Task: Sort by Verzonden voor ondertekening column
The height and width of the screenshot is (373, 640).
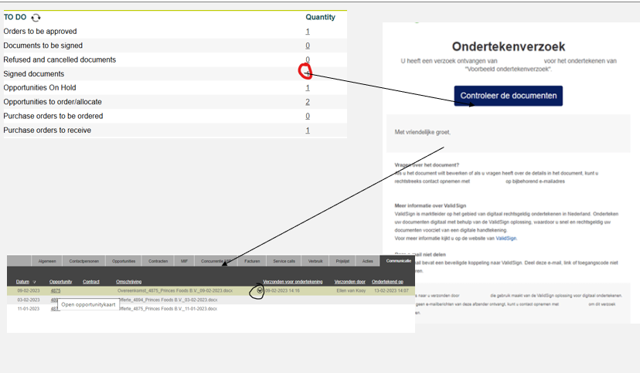Action: (x=293, y=283)
